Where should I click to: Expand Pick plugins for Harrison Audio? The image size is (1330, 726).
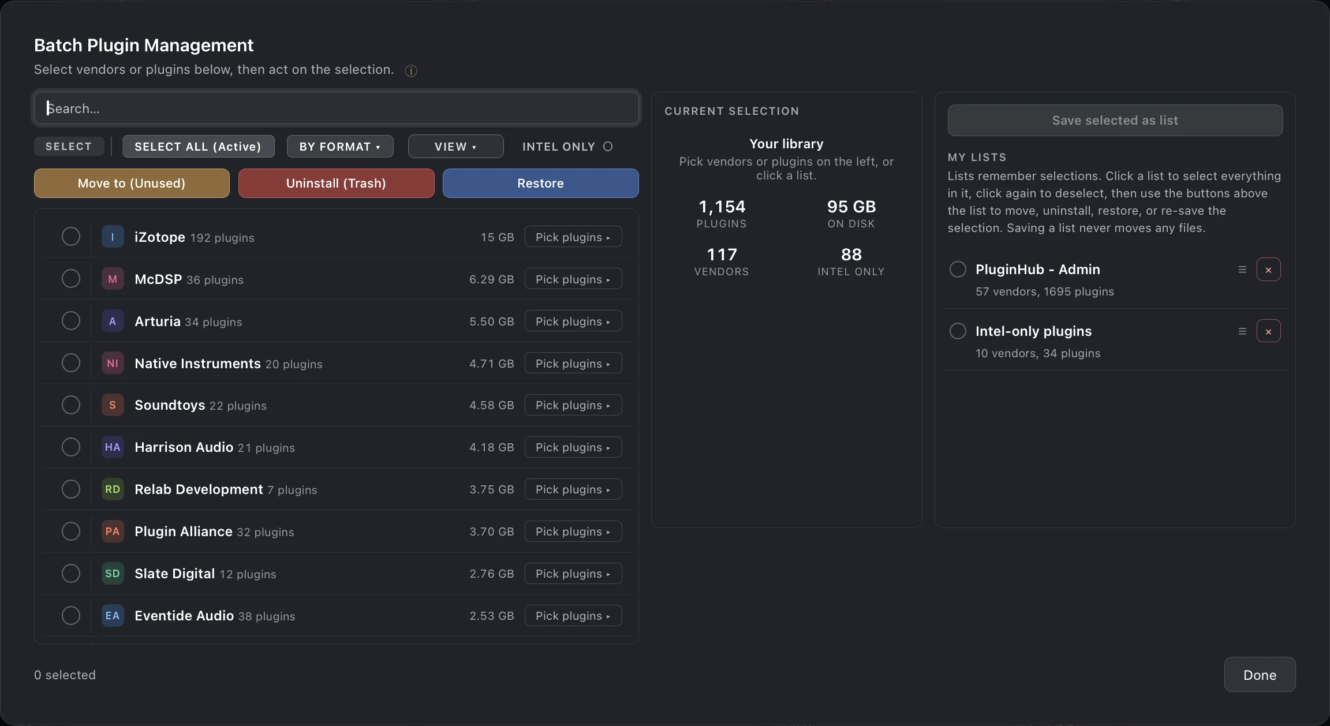click(x=573, y=447)
